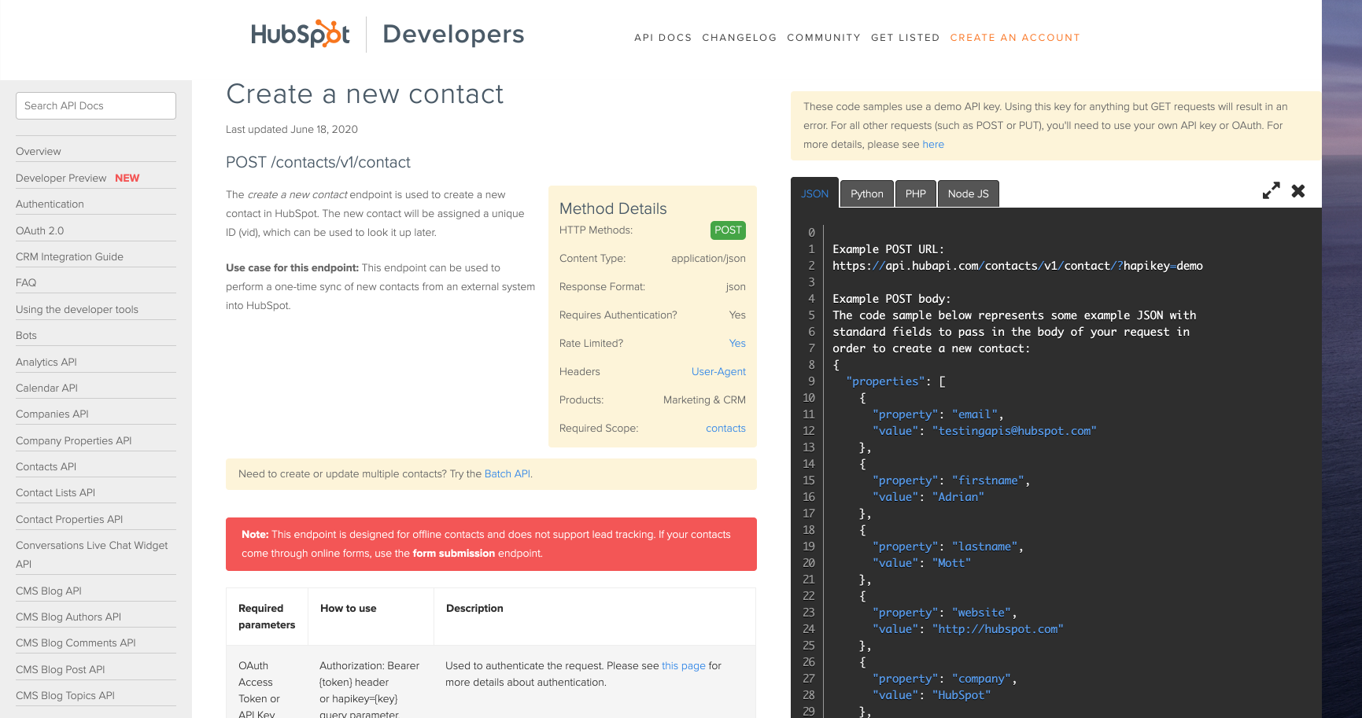1362x718 pixels.
Task: Open Companies API in the sidebar
Action: pos(52,414)
